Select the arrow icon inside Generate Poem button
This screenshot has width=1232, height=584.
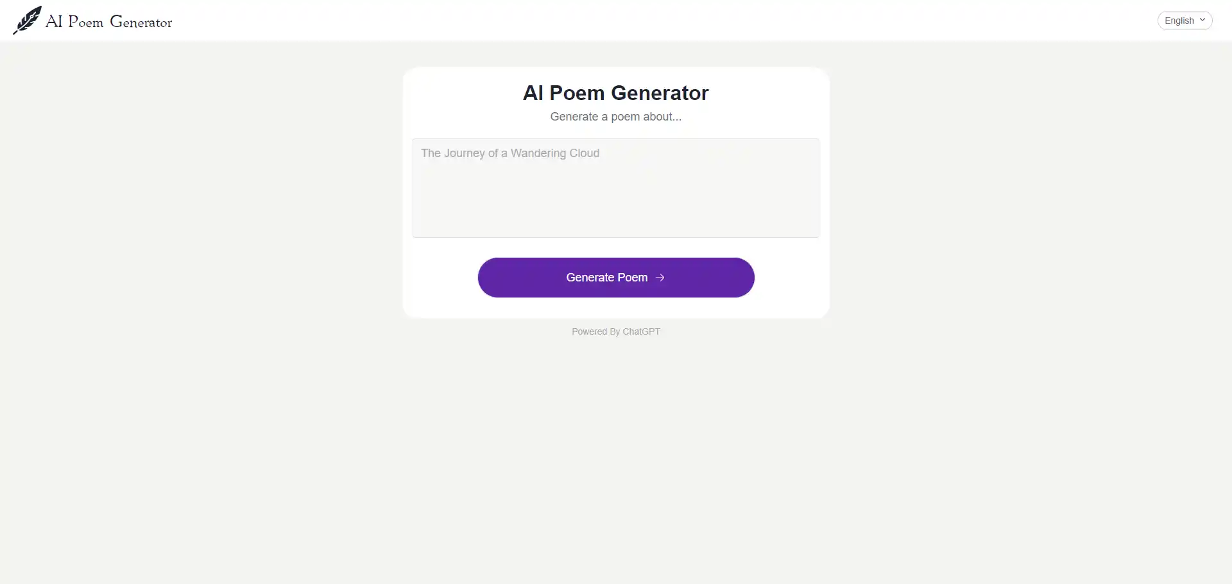tap(660, 277)
